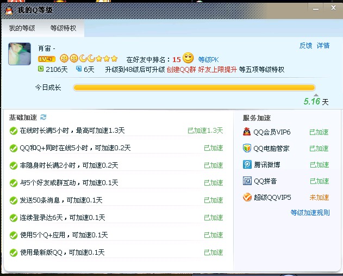Click checkmark for 在线时长满5小时 row
343x276 pixels.
(x=14, y=131)
